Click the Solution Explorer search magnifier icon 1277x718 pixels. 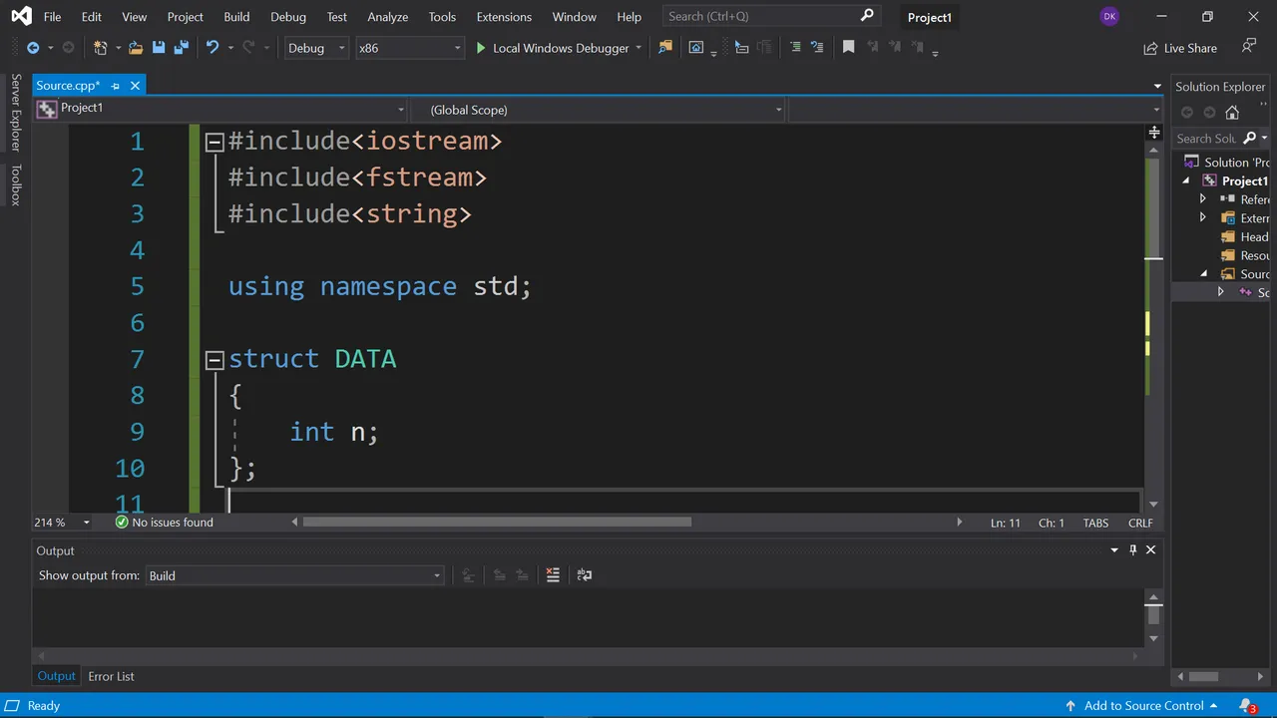click(1248, 139)
